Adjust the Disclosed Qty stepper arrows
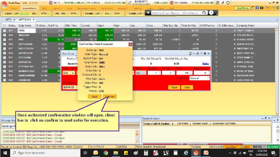Screen dimensions: 280x157 click(174, 73)
